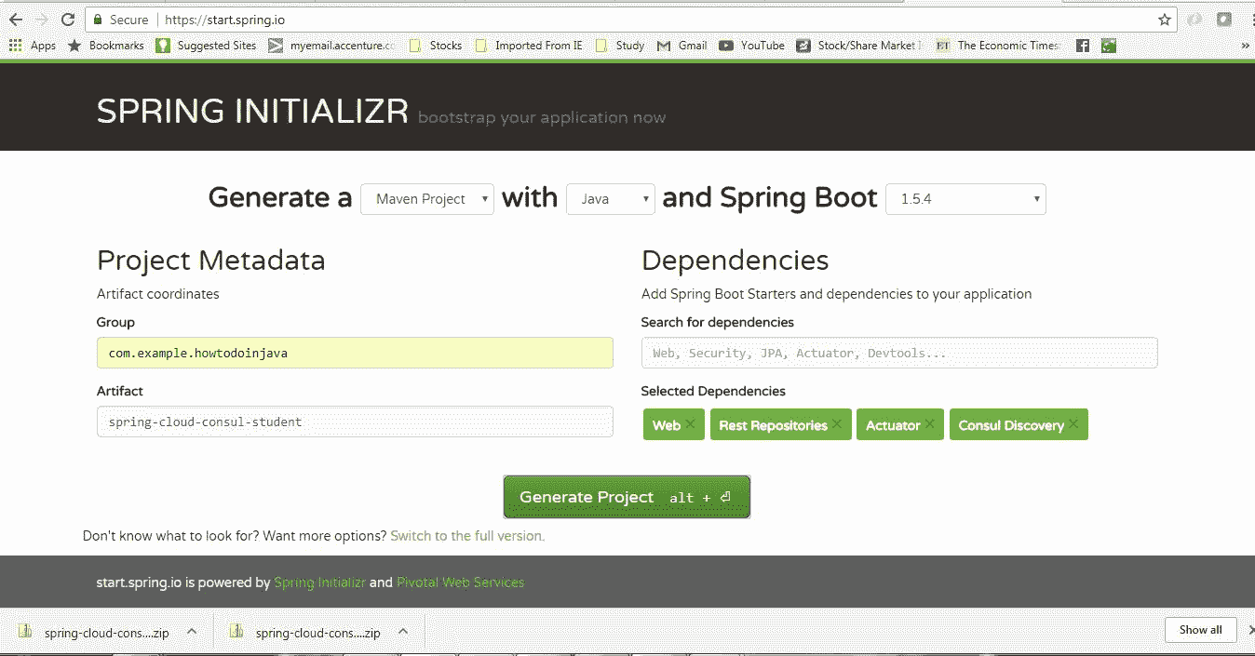Click the 'Selected Dependencies' label
1255x656 pixels.
713,392
